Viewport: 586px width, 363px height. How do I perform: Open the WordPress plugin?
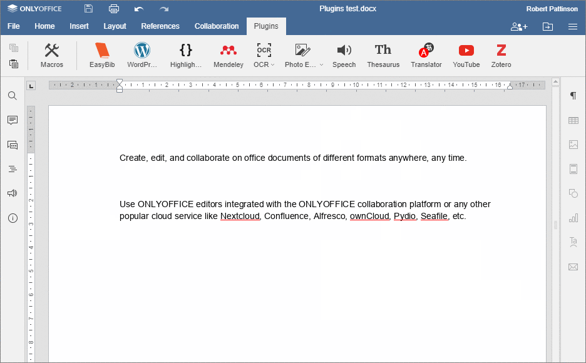[x=142, y=55]
